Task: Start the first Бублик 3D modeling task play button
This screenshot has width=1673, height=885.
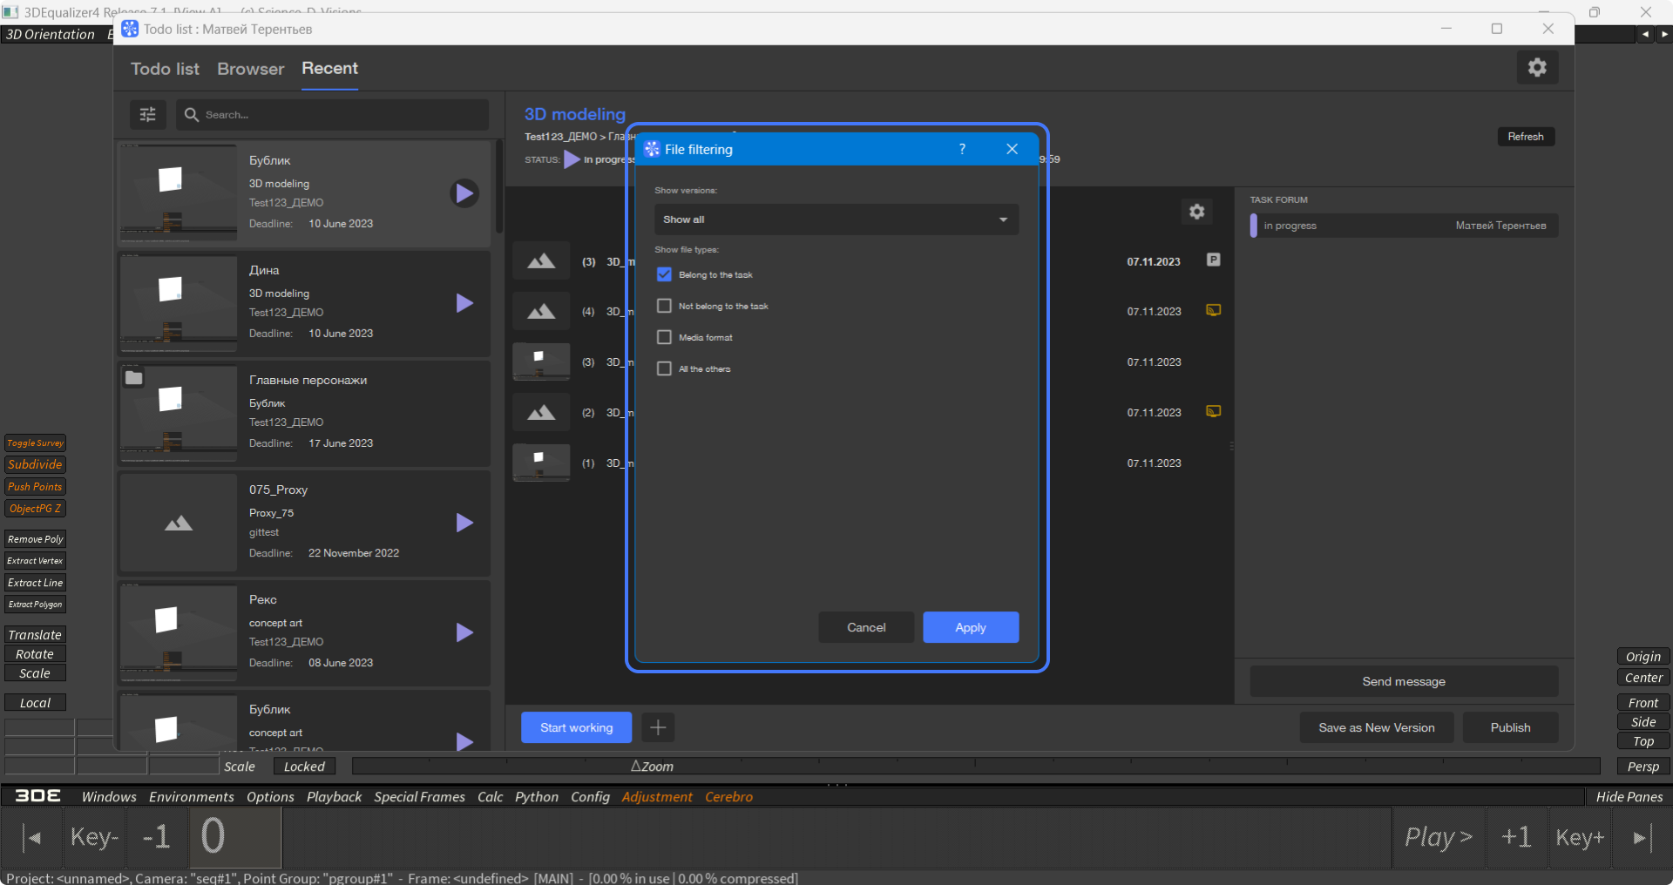Action: (x=464, y=193)
